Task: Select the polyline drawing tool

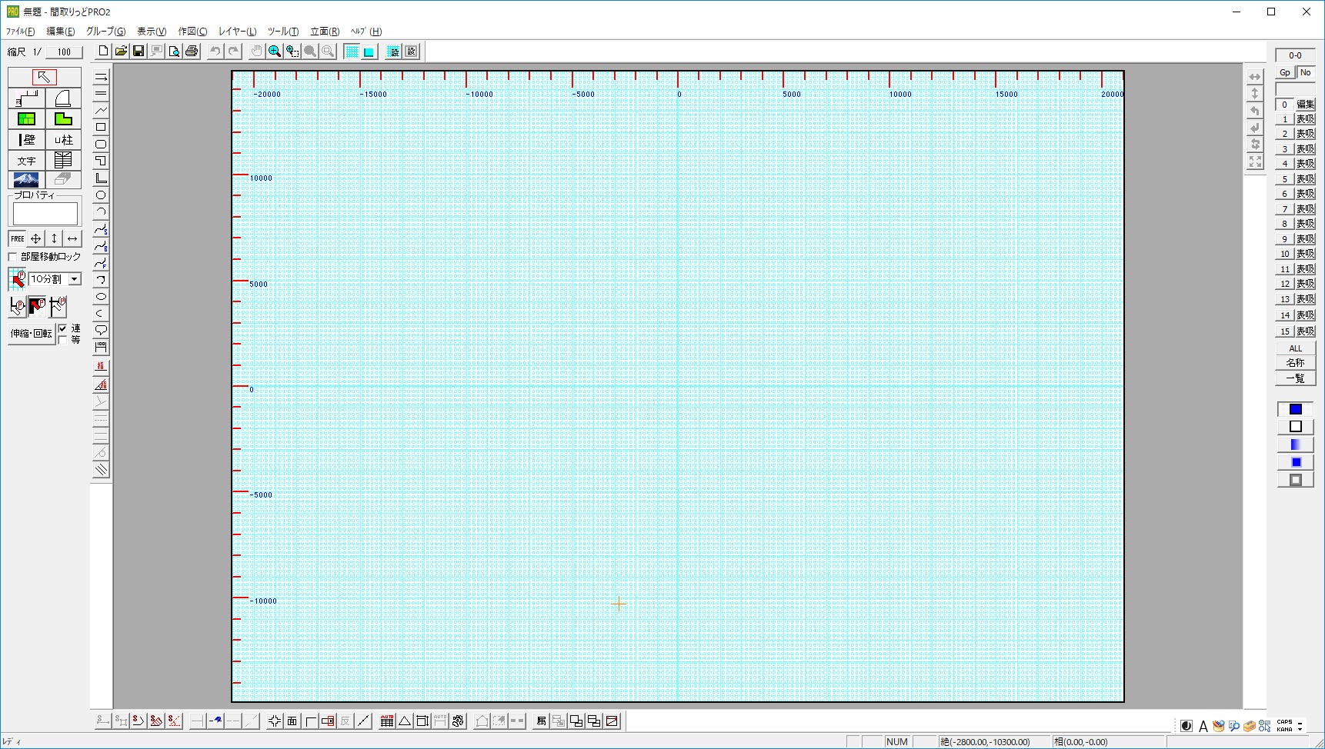Action: (x=101, y=110)
